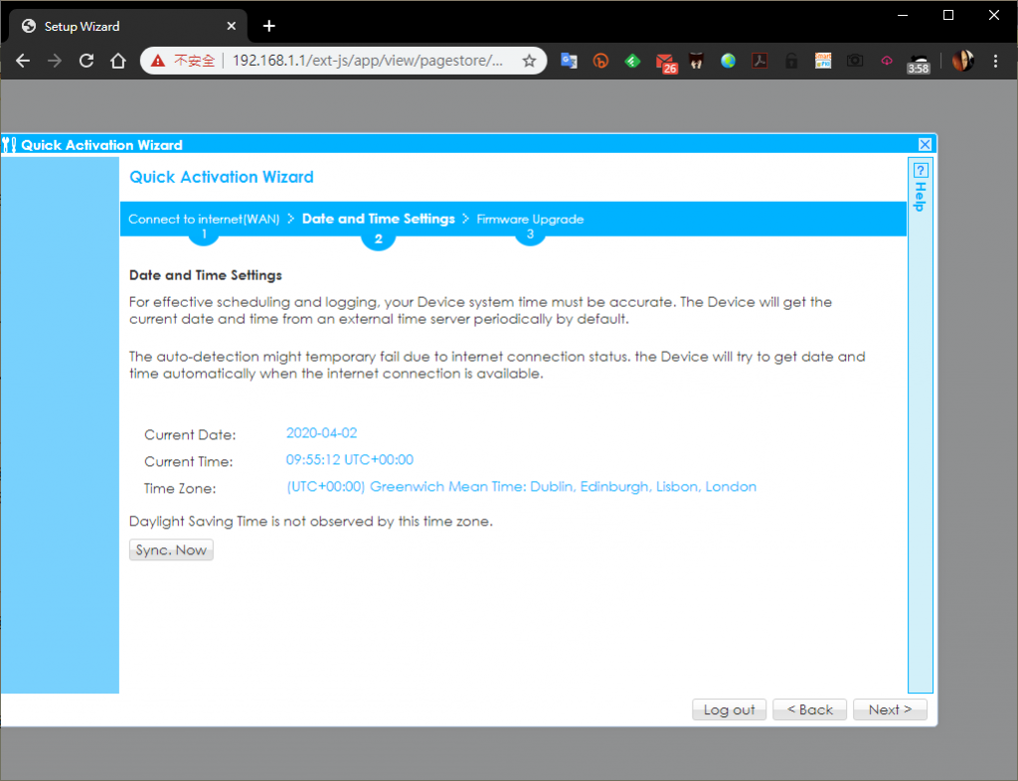The width and height of the screenshot is (1018, 781).
Task: Open the green diamond extension icon
Action: (x=632, y=61)
